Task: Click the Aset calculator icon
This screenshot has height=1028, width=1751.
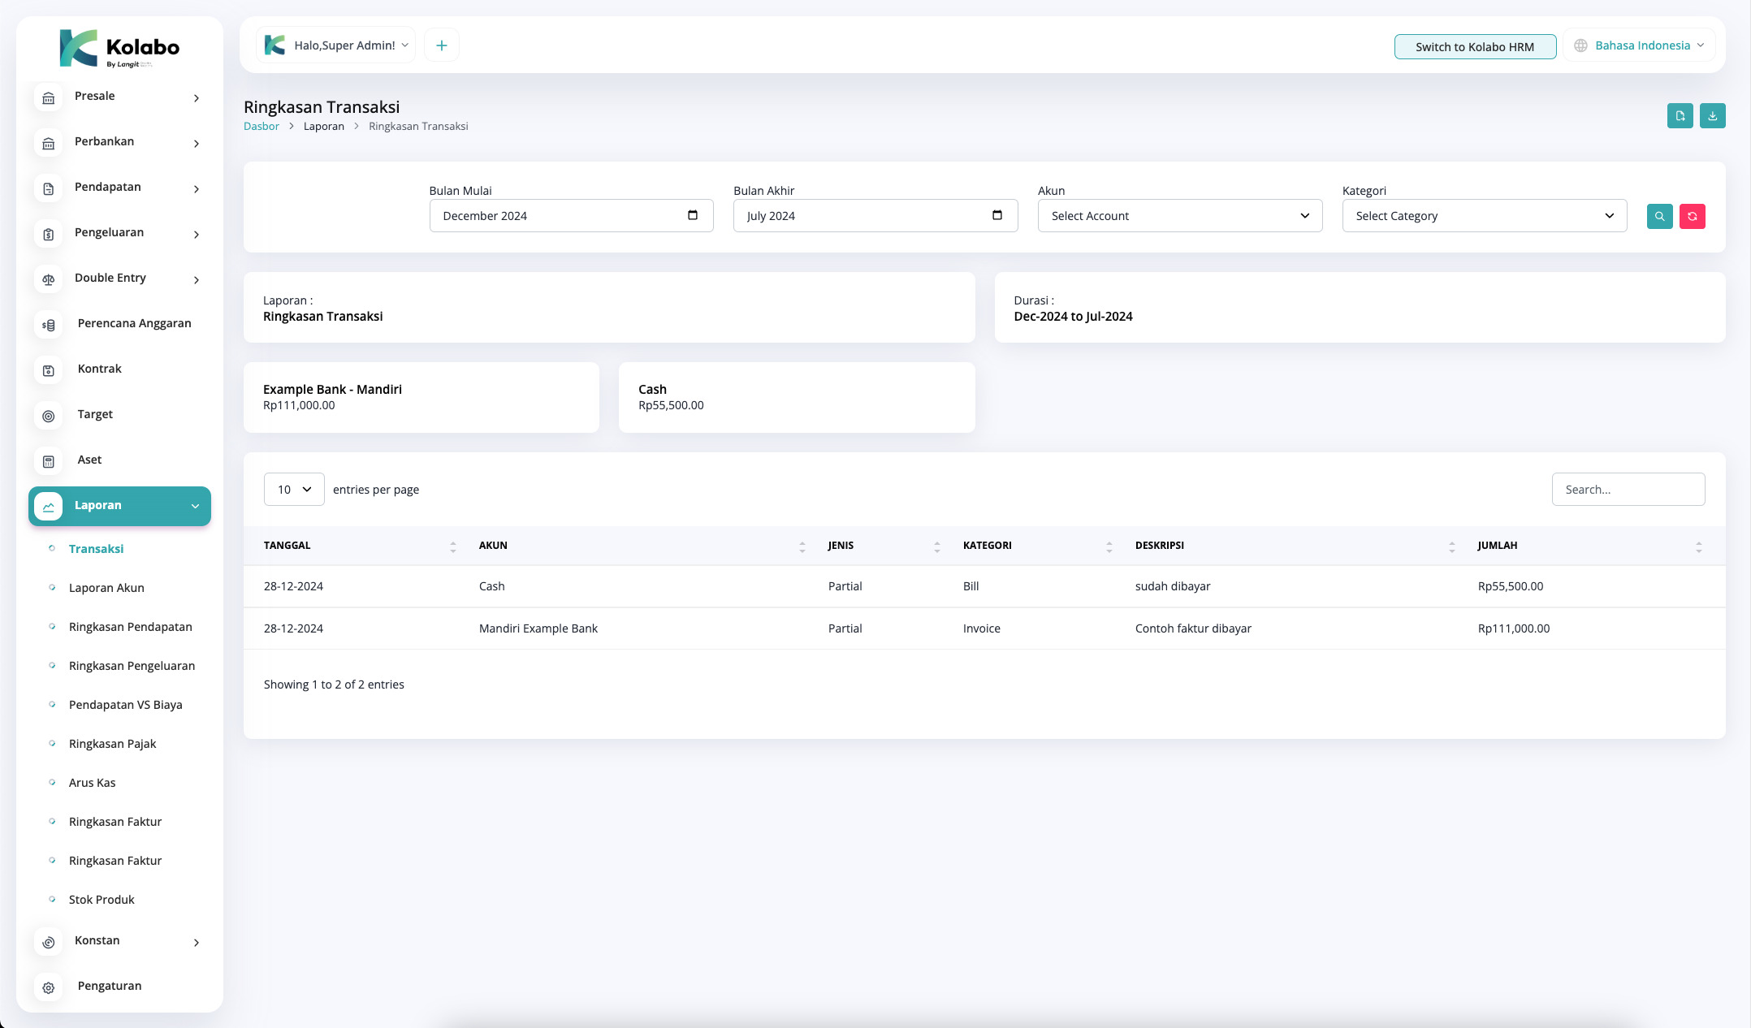Action: pyautogui.click(x=49, y=462)
